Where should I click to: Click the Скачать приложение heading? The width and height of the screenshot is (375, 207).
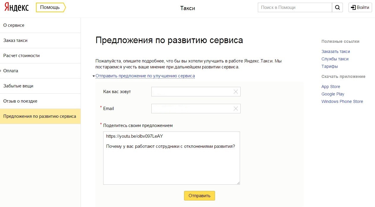click(343, 76)
